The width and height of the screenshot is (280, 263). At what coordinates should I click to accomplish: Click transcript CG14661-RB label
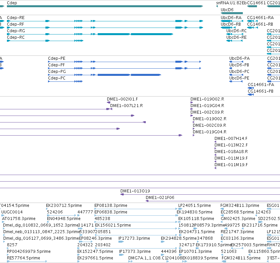[260, 24]
